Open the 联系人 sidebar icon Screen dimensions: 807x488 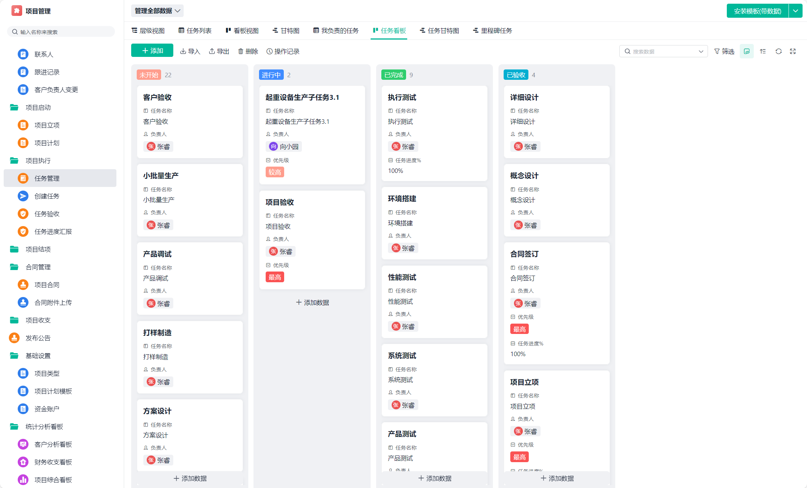(x=23, y=54)
